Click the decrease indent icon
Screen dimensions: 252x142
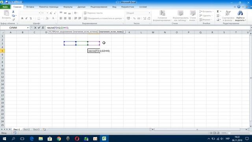(x=75, y=19)
